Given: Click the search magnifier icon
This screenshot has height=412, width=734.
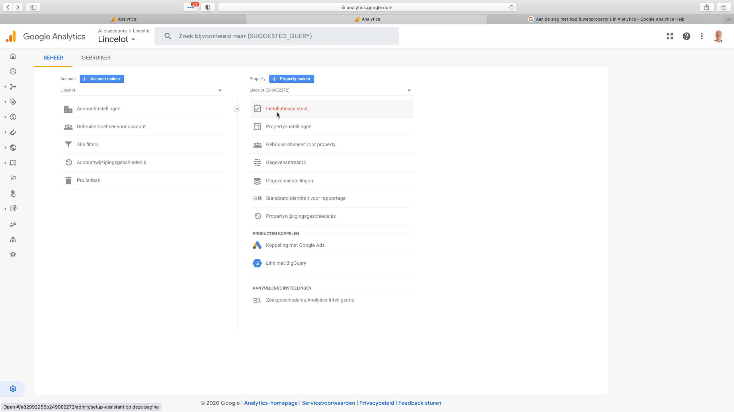Looking at the screenshot, I should coord(168,36).
